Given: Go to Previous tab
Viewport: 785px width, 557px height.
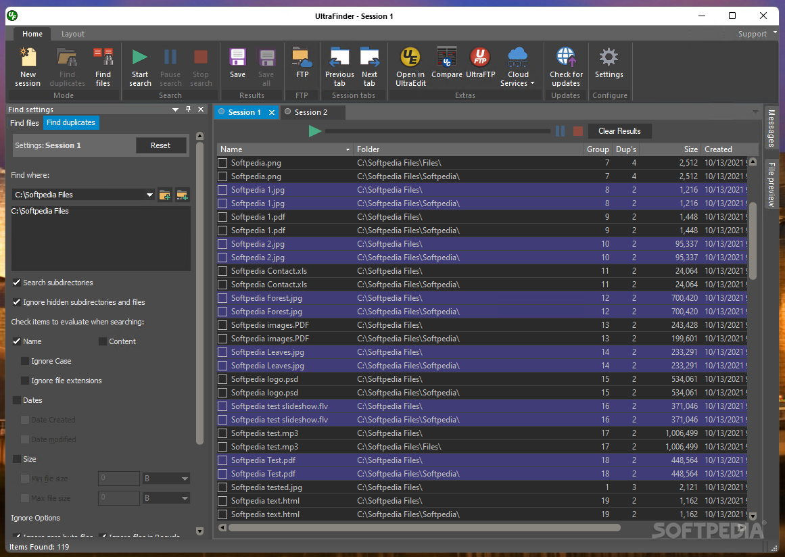Looking at the screenshot, I should click(x=339, y=68).
